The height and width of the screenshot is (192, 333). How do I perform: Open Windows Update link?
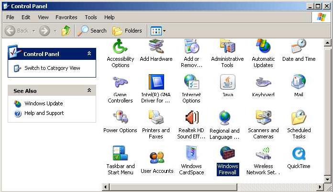click(44, 103)
